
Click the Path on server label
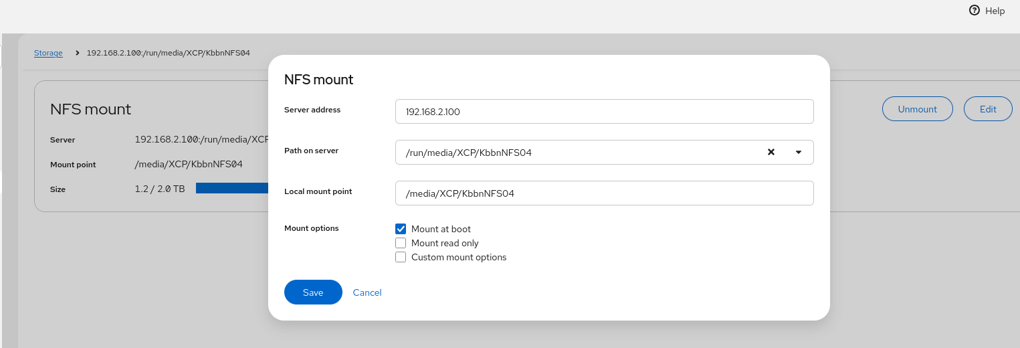click(312, 151)
